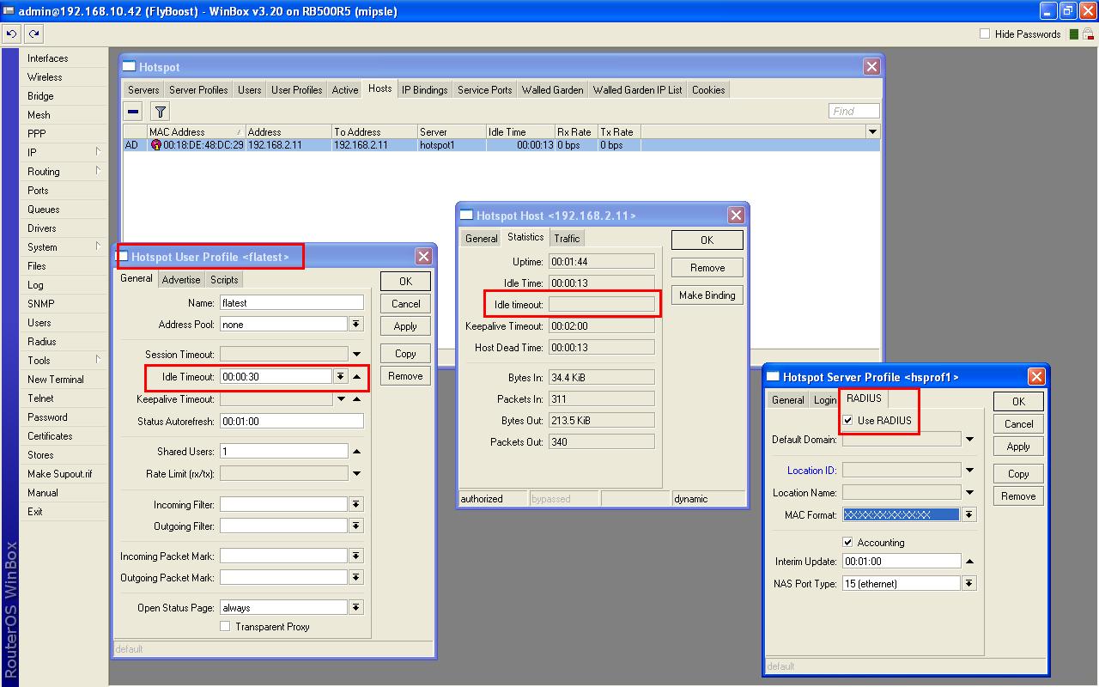The image size is (1099, 687).
Task: Click the undo arrow icon
Action: pyautogui.click(x=12, y=34)
